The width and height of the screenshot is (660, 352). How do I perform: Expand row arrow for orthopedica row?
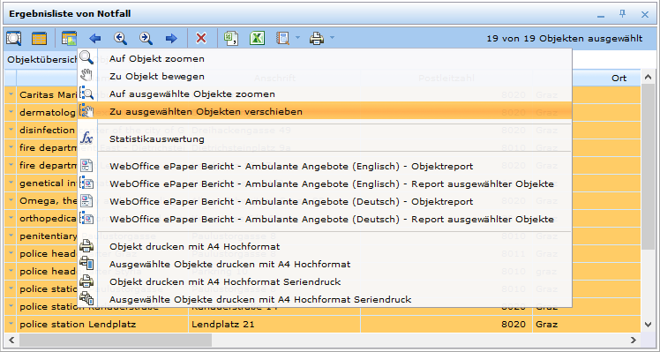click(11, 219)
